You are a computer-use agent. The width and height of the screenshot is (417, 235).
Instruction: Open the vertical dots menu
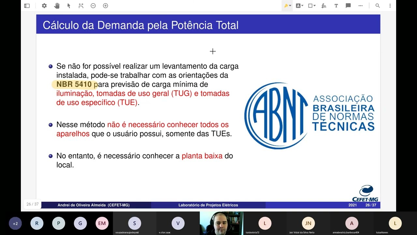tap(390, 6)
